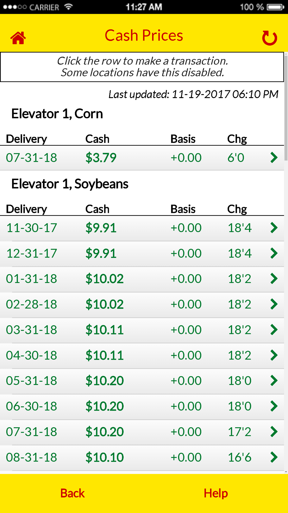
Task: Open Help from bottom bar
Action: coord(216,493)
